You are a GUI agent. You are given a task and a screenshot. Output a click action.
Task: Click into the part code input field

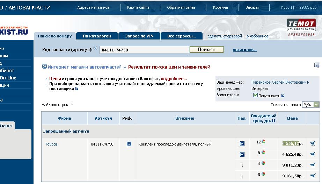pyautogui.click(x=144, y=50)
